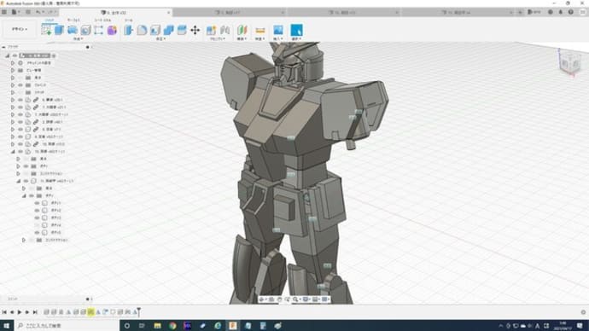Toggle eye icon of root component
Screen dimensions: 589x331
click(15, 55)
